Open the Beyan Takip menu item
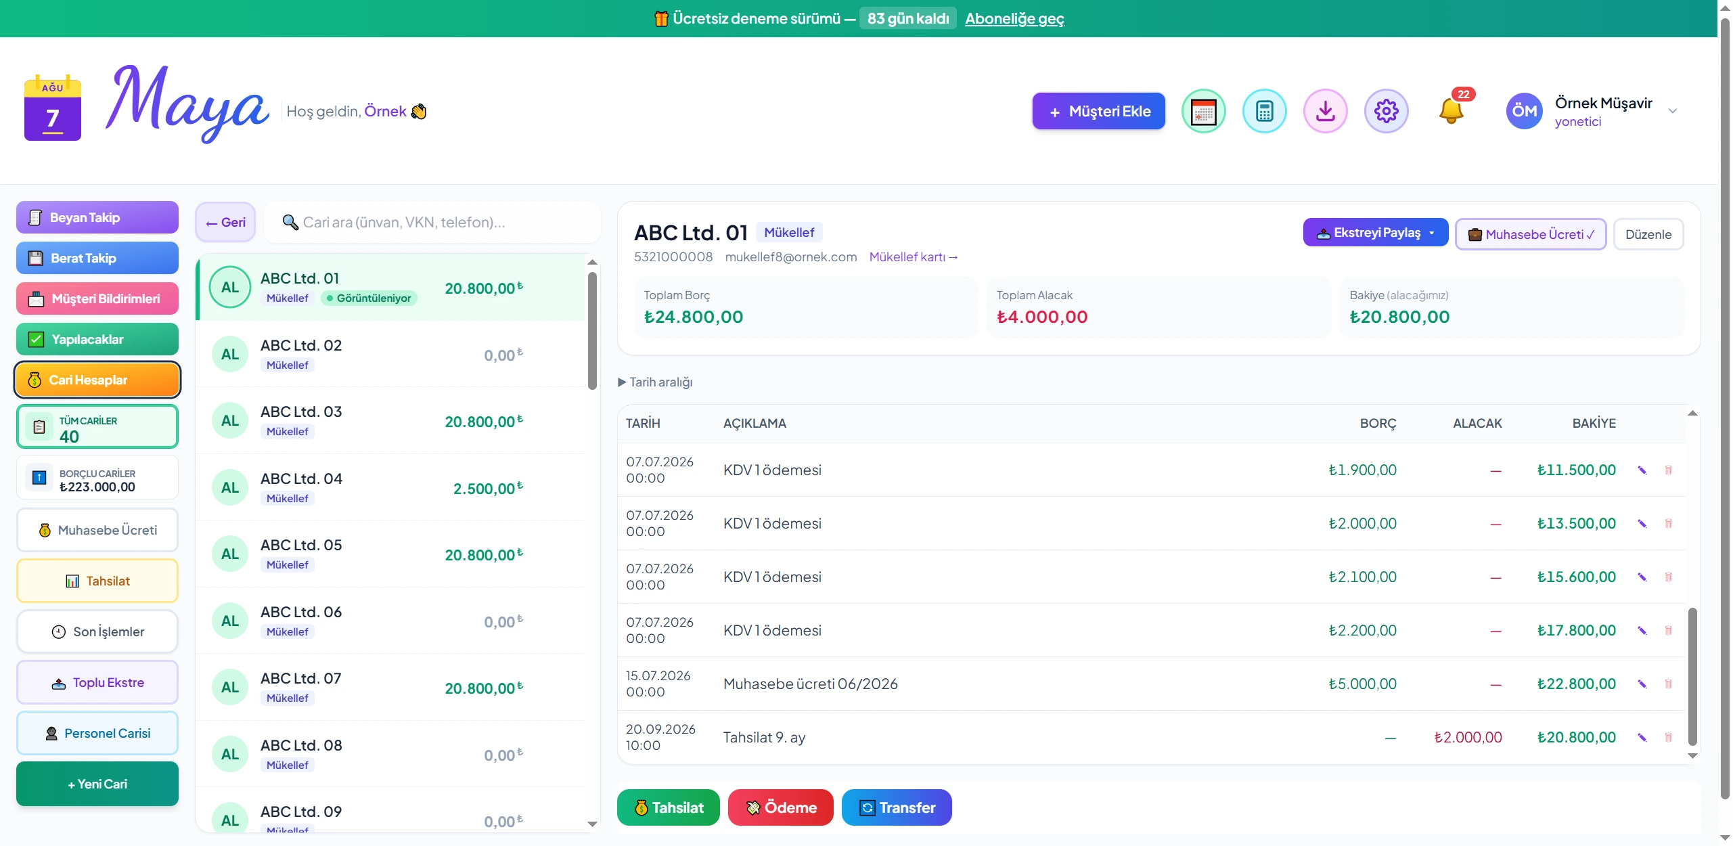 click(x=97, y=217)
